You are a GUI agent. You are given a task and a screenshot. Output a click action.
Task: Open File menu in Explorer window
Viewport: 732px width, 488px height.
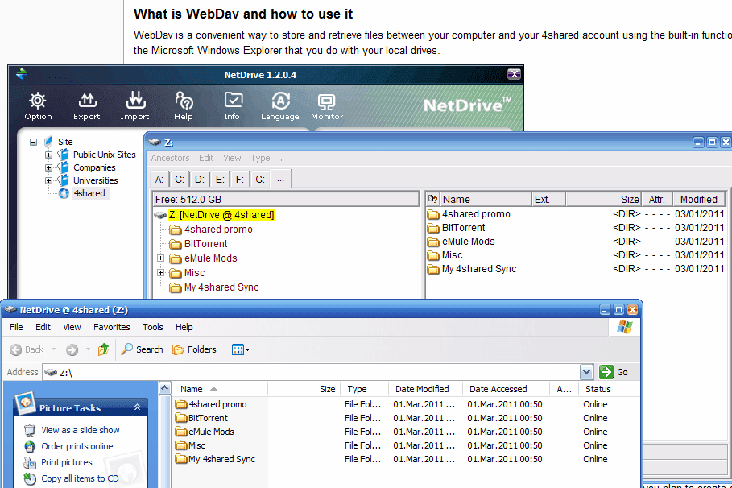16,327
